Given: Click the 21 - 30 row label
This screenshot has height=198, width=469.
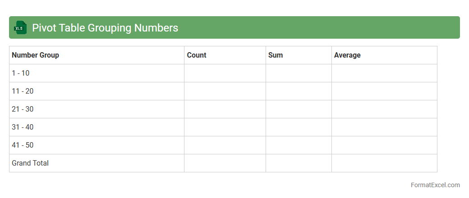Looking at the screenshot, I should (23, 109).
